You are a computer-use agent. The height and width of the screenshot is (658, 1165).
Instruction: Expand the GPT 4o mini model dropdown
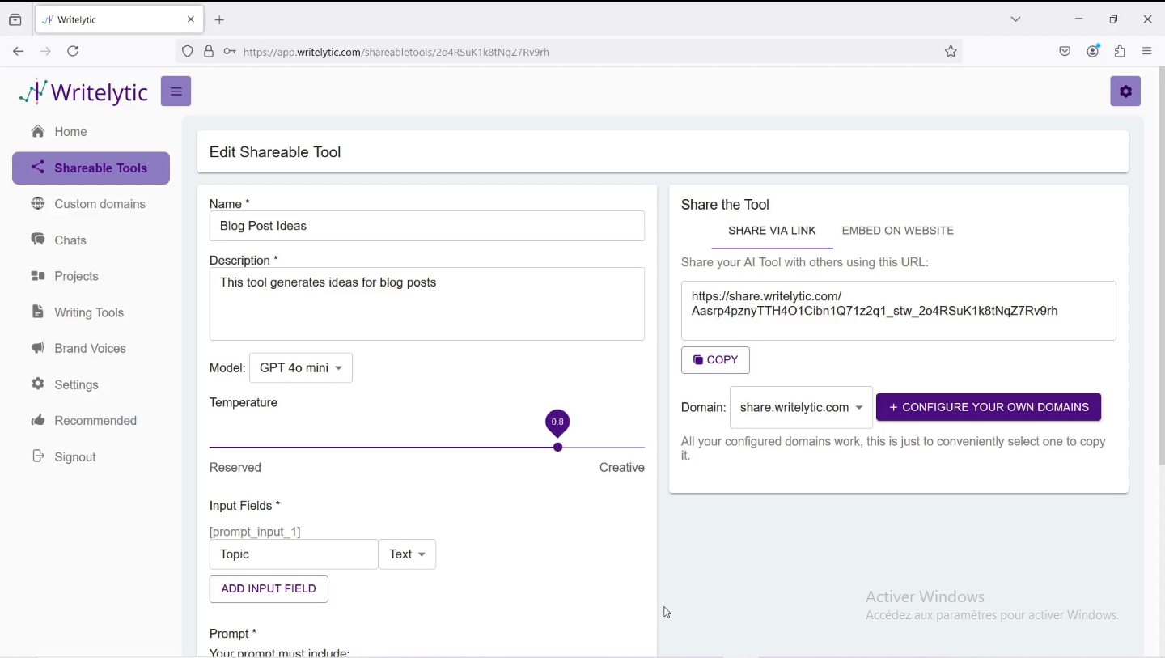[301, 368]
